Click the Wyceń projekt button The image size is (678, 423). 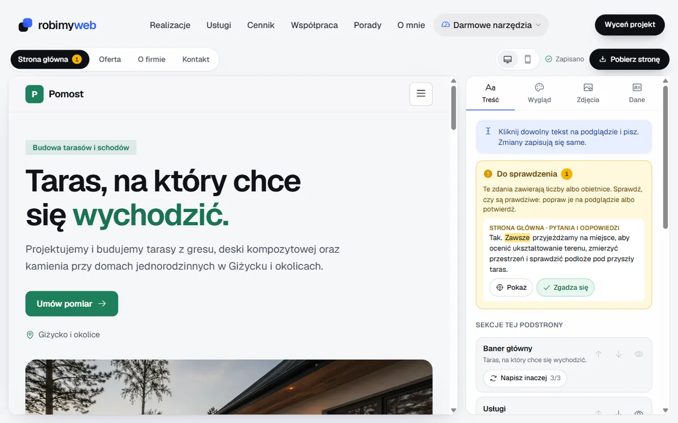pyautogui.click(x=630, y=25)
